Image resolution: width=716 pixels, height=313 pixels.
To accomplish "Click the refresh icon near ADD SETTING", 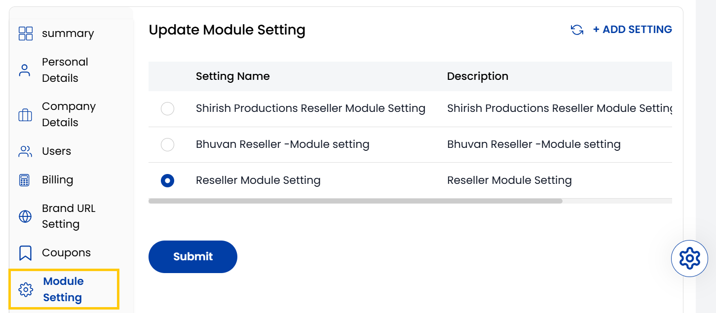I will point(577,30).
